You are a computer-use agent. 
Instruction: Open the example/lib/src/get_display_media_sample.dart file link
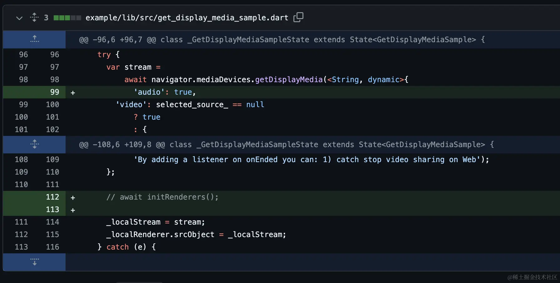(187, 18)
